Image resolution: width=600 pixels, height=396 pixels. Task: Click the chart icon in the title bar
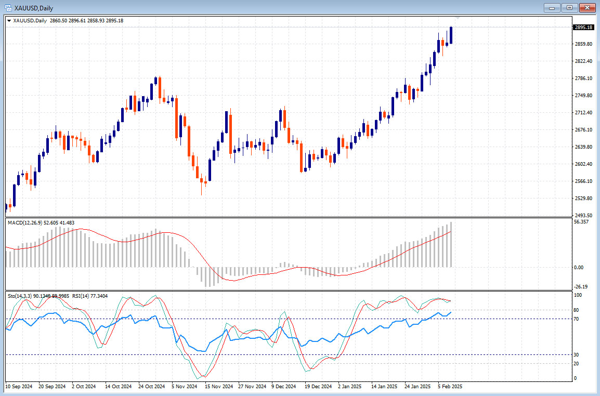click(x=9, y=8)
